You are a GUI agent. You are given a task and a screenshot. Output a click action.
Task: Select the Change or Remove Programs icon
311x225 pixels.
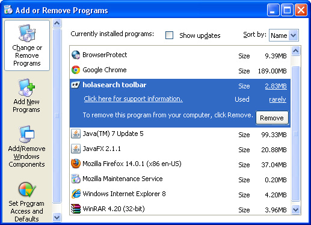coord(27,33)
